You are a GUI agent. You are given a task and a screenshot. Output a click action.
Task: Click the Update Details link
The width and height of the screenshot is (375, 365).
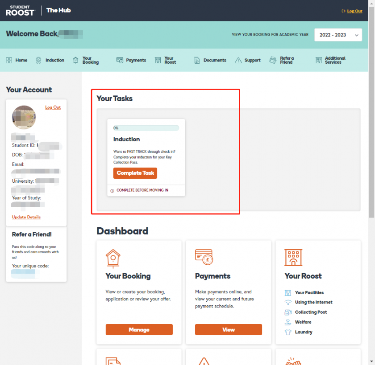[26, 217]
